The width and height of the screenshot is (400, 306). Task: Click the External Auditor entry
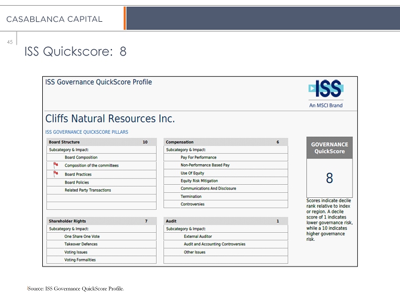tap(198, 236)
